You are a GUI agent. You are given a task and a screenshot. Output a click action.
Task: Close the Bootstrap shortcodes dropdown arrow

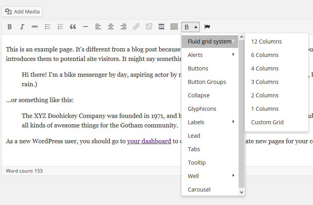click(x=196, y=27)
